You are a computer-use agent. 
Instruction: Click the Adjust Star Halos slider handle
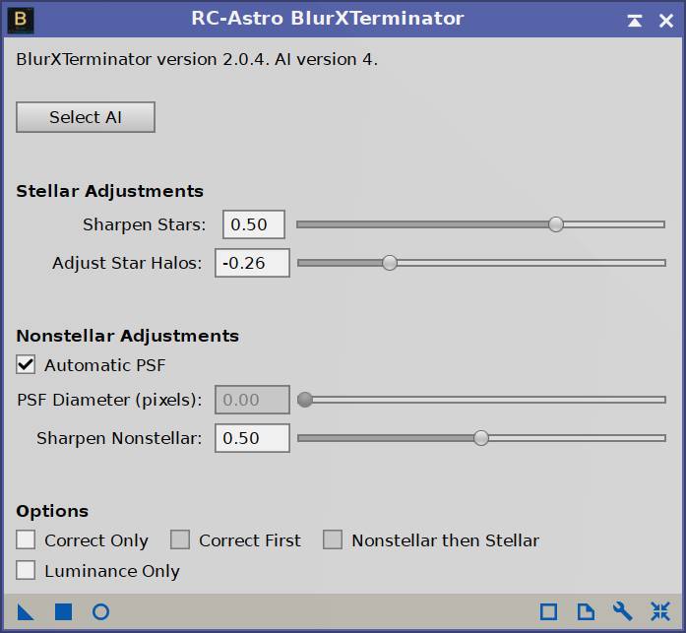[x=390, y=263]
